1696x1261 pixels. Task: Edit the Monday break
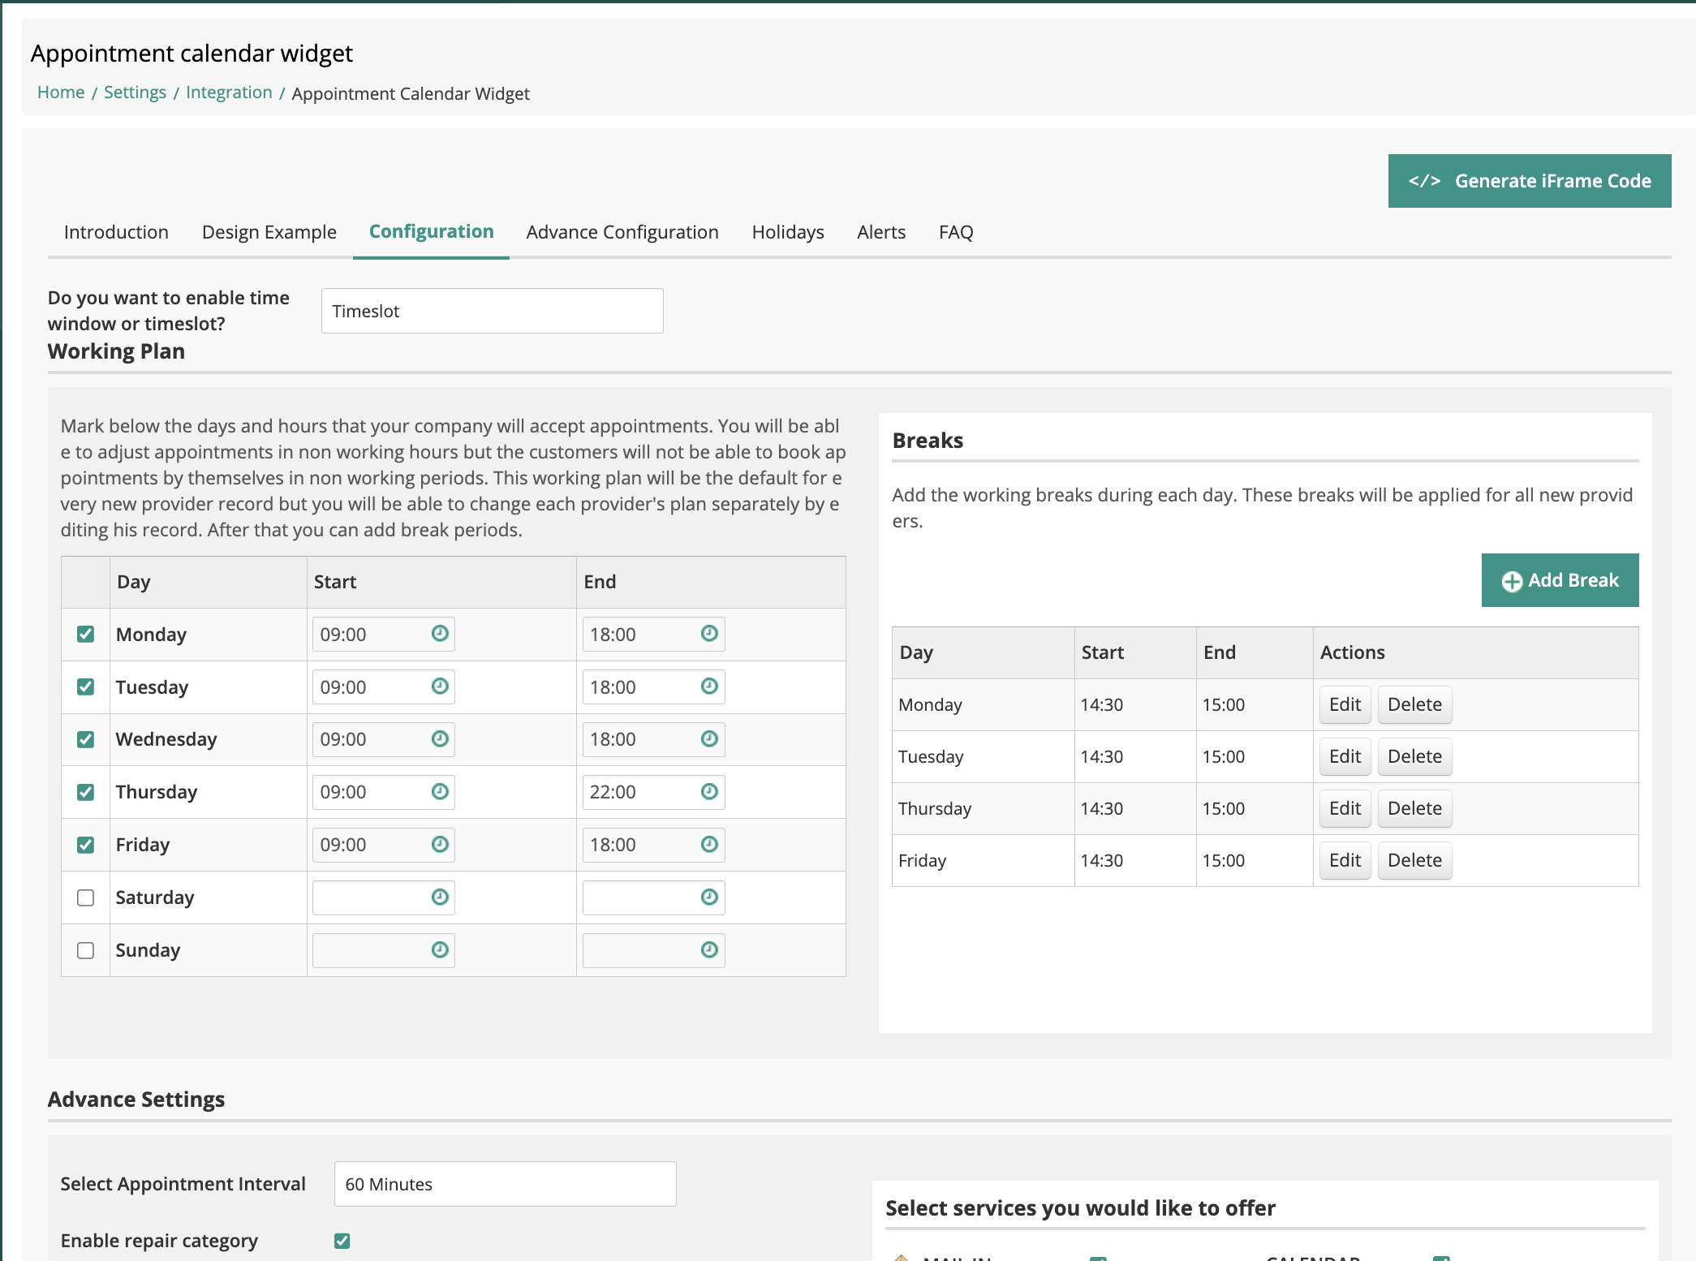click(1345, 704)
